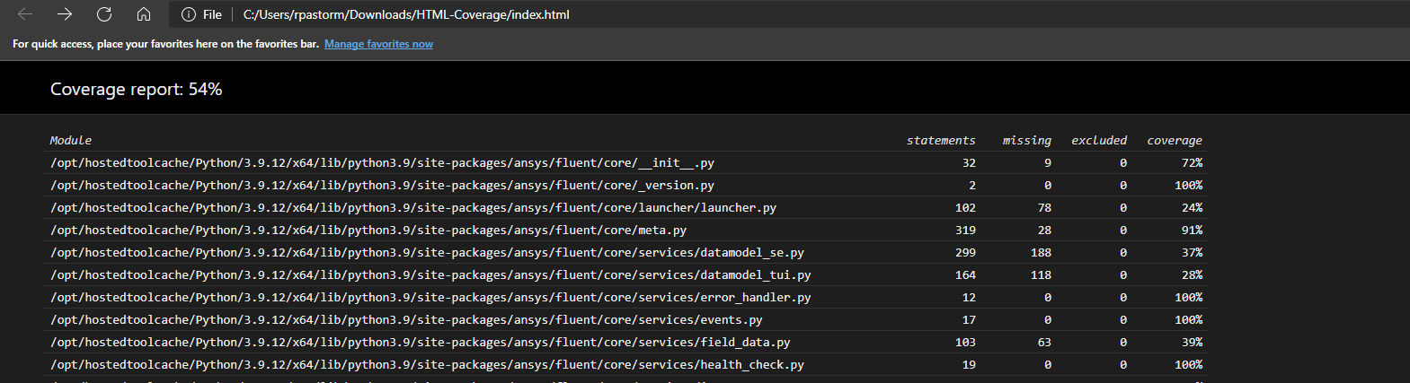The image size is (1410, 383).
Task: Select the 188 missing value for datamodel_se.py
Action: pyautogui.click(x=1042, y=252)
